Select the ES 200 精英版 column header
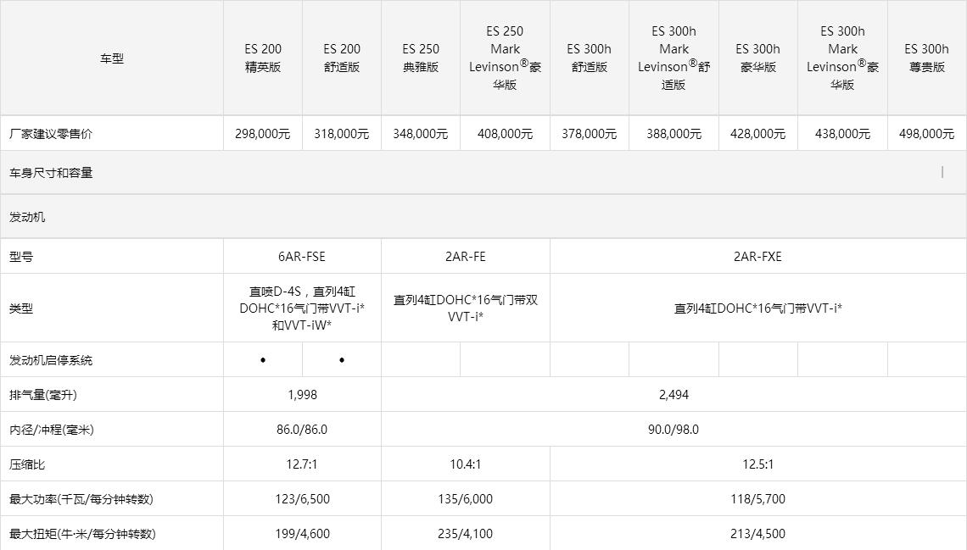This screenshot has width=967, height=550. pyautogui.click(x=263, y=58)
